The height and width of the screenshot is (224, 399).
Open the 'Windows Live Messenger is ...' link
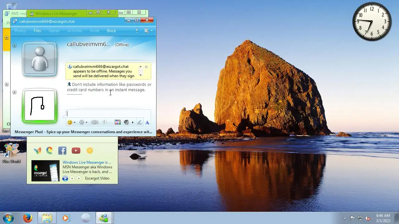[x=87, y=162]
